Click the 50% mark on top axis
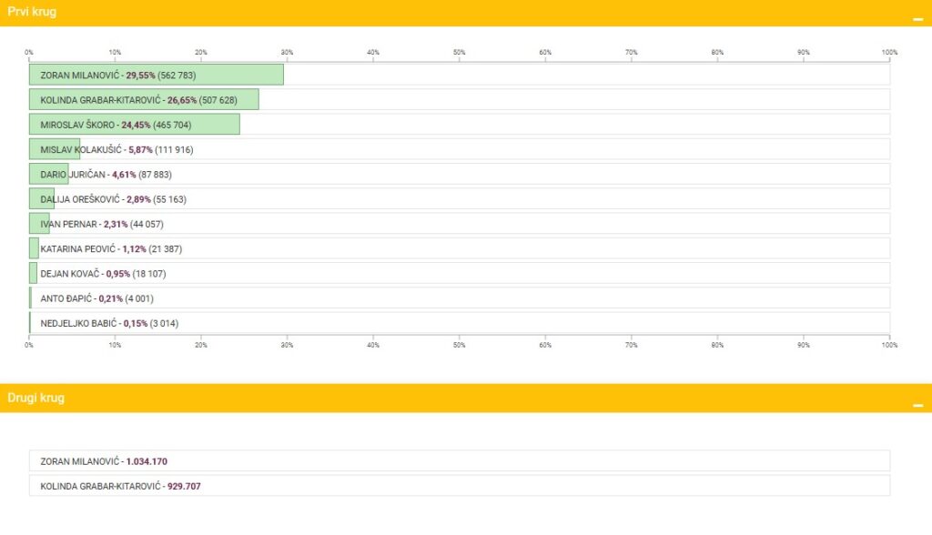This screenshot has width=932, height=535. (x=460, y=53)
